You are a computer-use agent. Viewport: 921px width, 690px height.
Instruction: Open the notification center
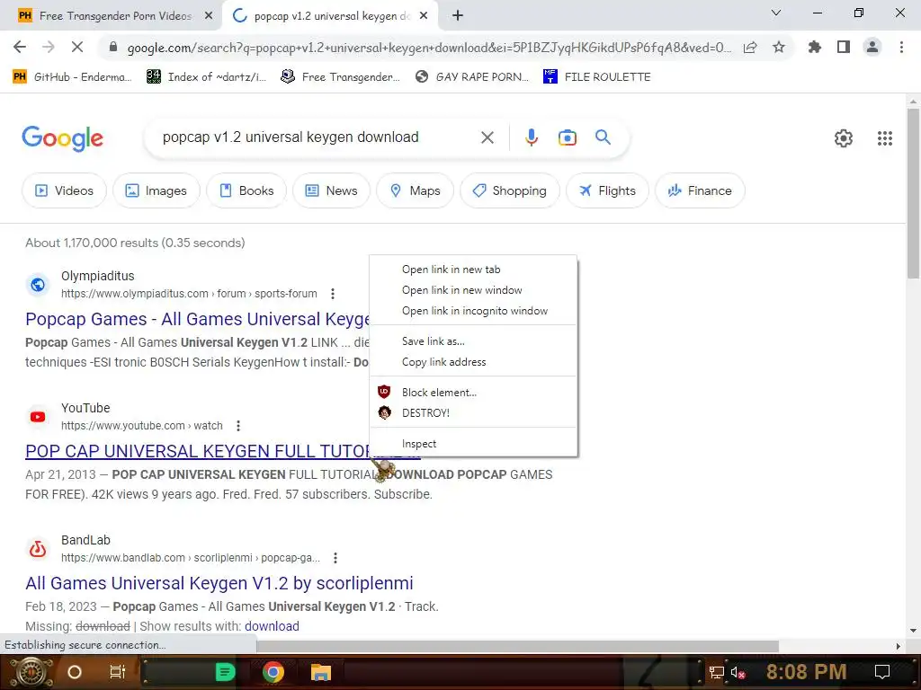(x=882, y=672)
